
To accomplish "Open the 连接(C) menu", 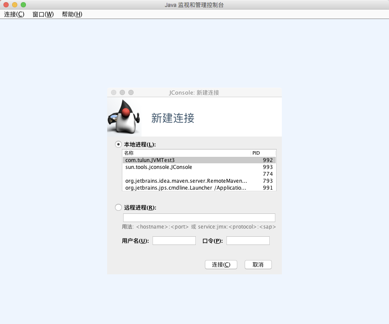I will click(x=14, y=14).
